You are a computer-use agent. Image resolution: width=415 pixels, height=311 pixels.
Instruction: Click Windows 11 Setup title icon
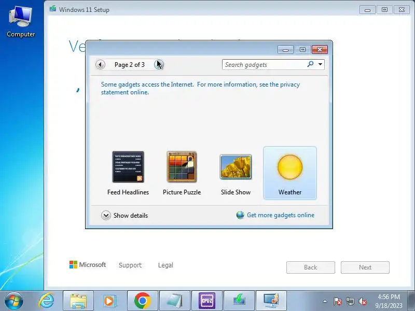[53, 9]
